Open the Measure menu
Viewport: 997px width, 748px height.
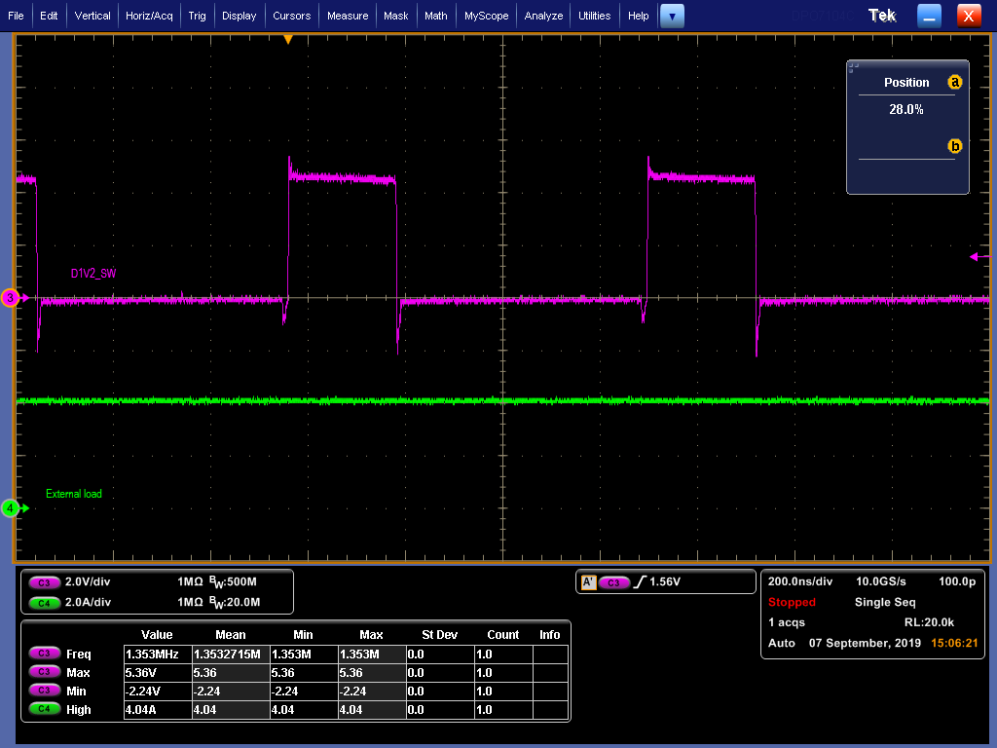tap(348, 16)
